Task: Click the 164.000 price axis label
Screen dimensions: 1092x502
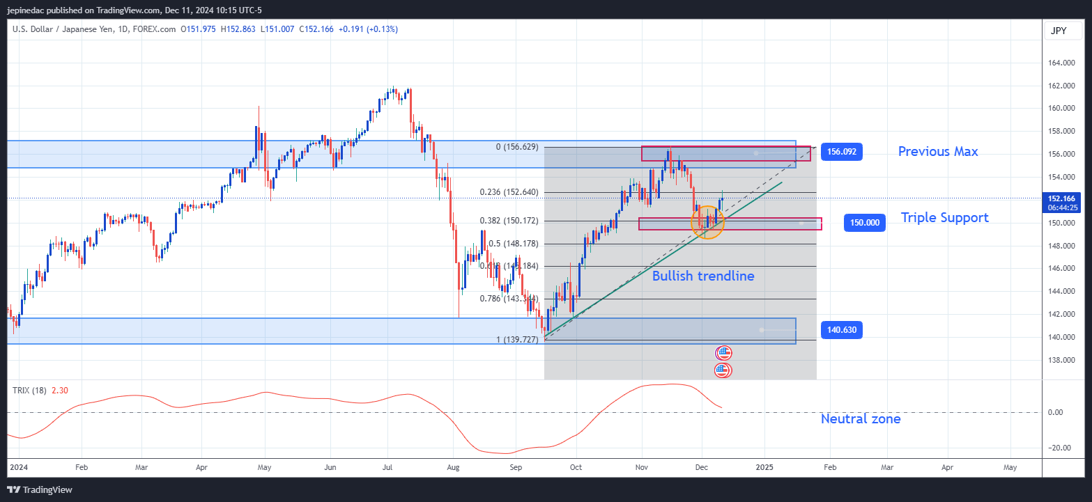Action: (1061, 63)
